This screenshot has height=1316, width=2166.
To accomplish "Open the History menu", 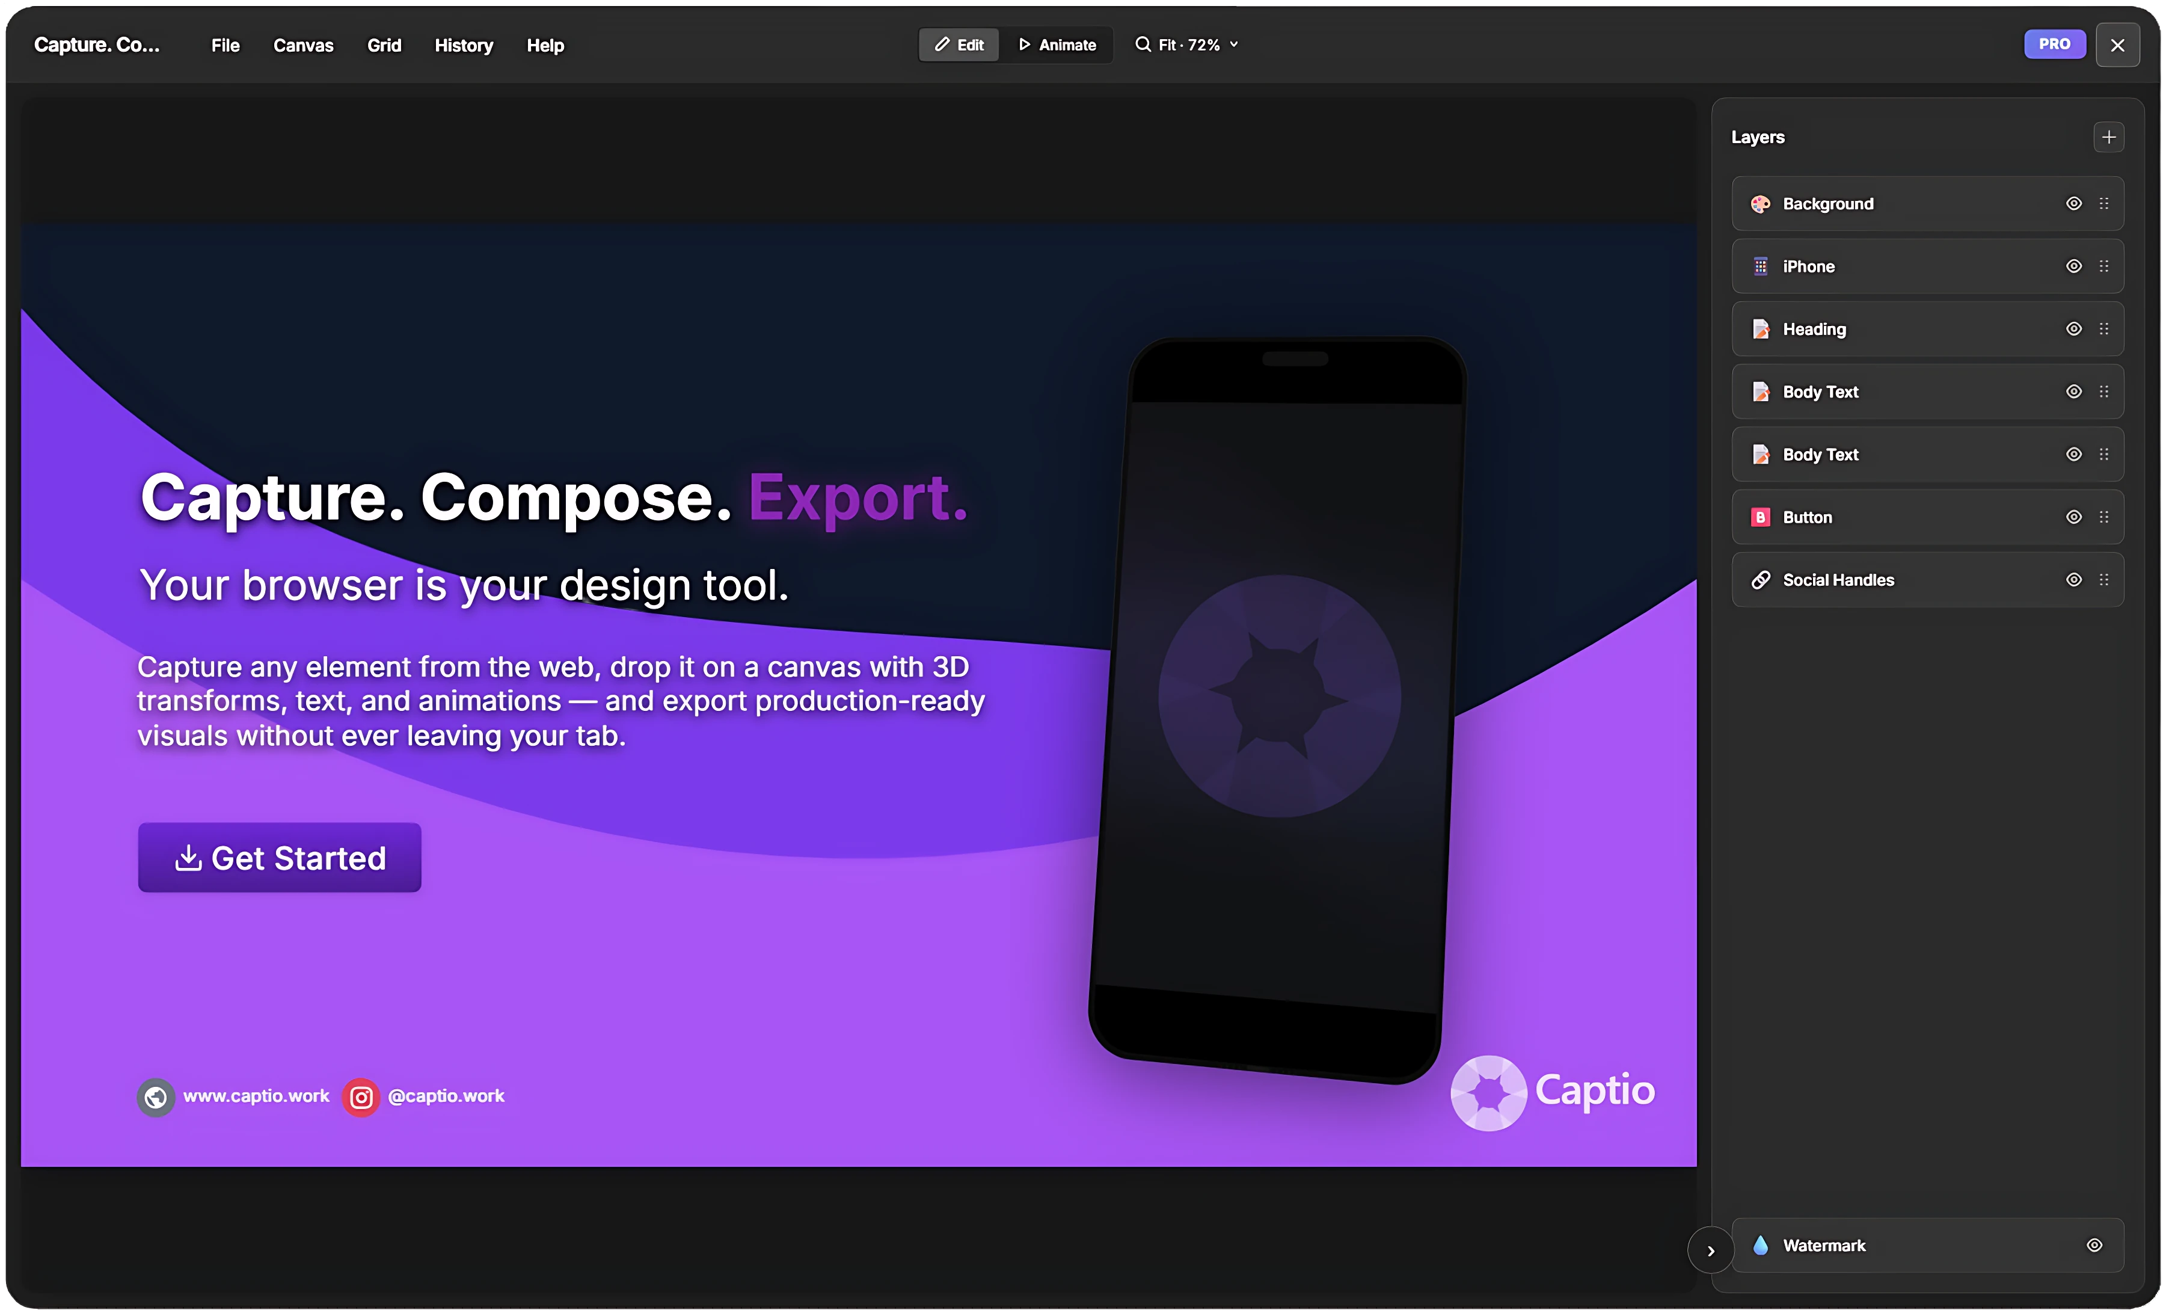I will 463,45.
